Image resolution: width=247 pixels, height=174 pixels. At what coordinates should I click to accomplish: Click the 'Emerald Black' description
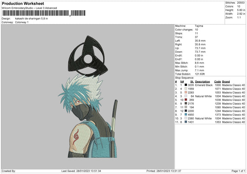204,85
